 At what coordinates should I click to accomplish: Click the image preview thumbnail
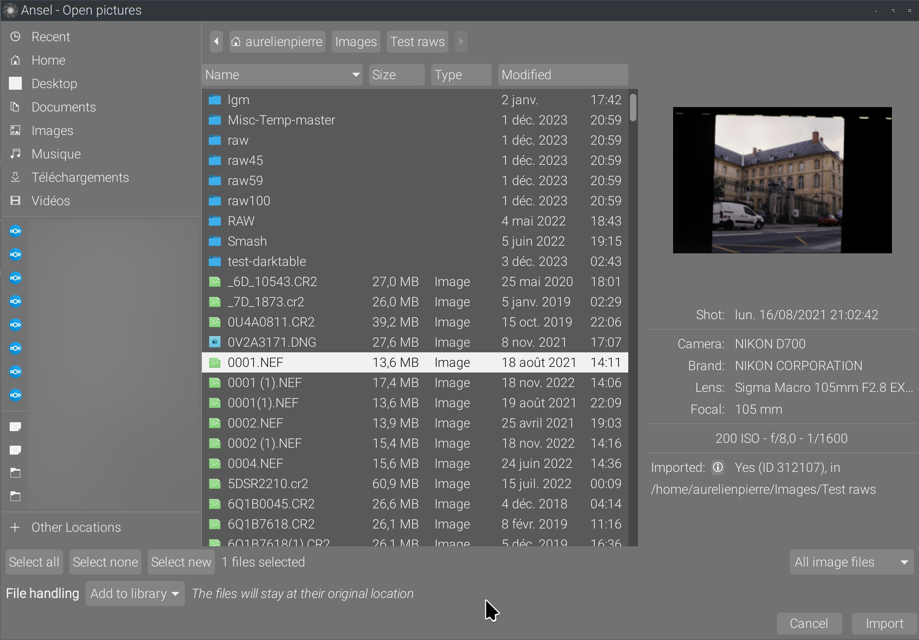(x=782, y=180)
